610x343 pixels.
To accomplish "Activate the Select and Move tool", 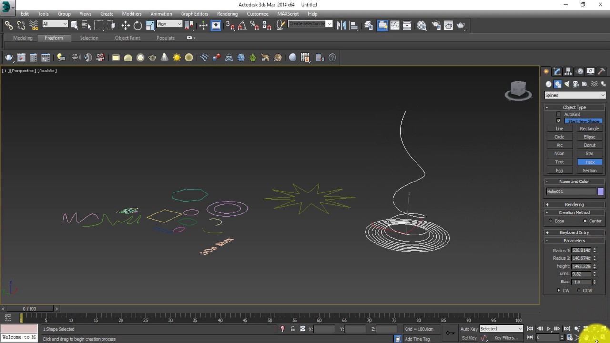I will [x=125, y=25].
